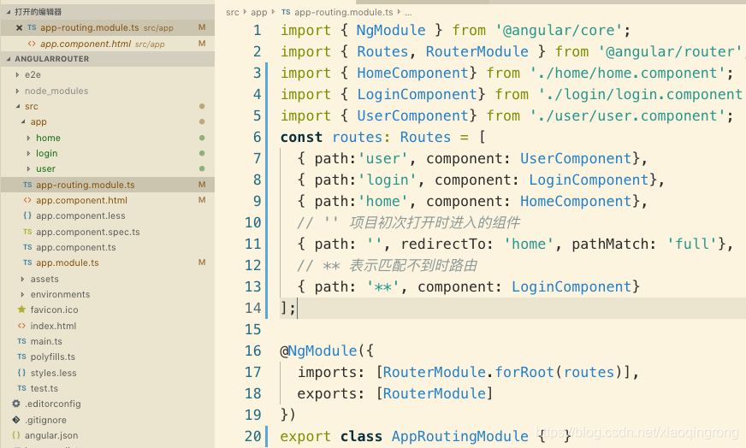The image size is (746, 448).
Task: Click git diamond icon of .gitignore
Action: pyautogui.click(x=16, y=420)
